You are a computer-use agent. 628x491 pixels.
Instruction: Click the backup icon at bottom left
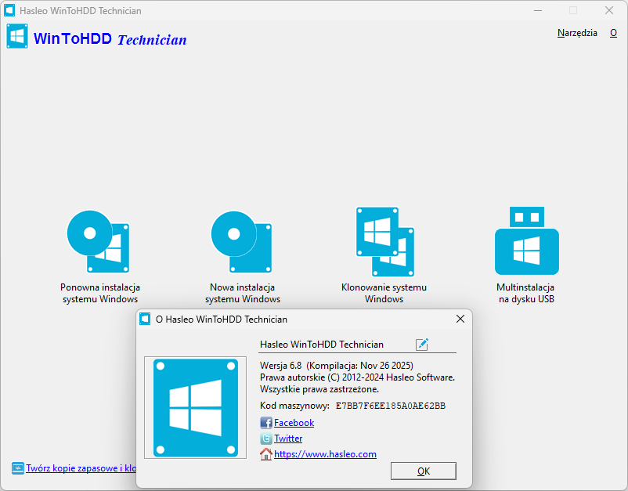(x=18, y=468)
